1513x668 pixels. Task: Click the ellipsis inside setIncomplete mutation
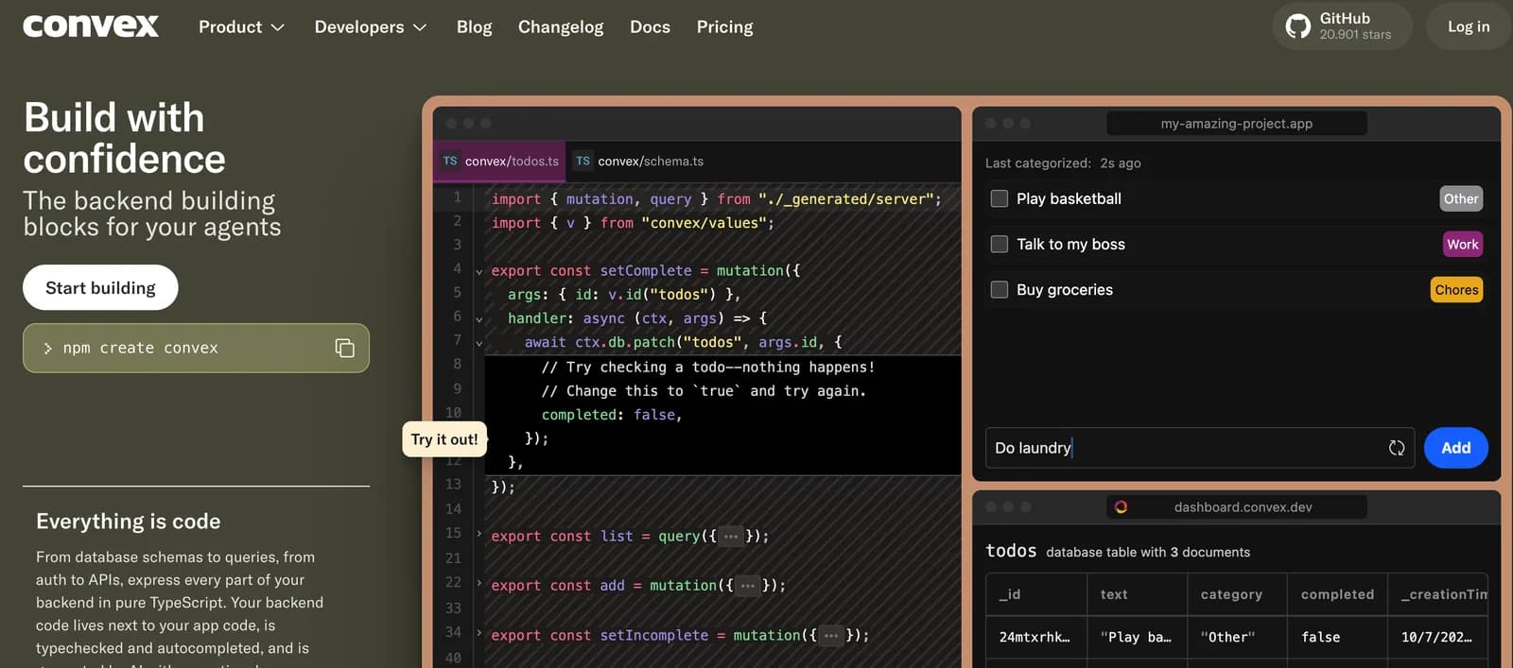(830, 636)
